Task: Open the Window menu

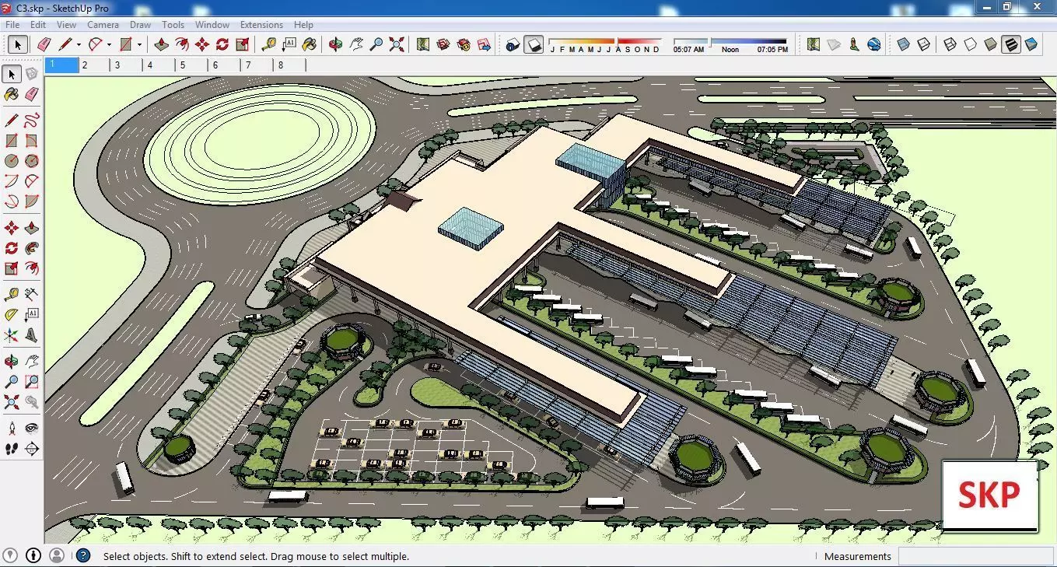Action: [x=212, y=25]
